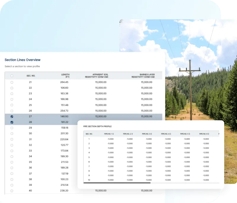This screenshot has height=203, width=237.
Task: Click the PIPE NO. 2 column header
Action: (128, 134)
